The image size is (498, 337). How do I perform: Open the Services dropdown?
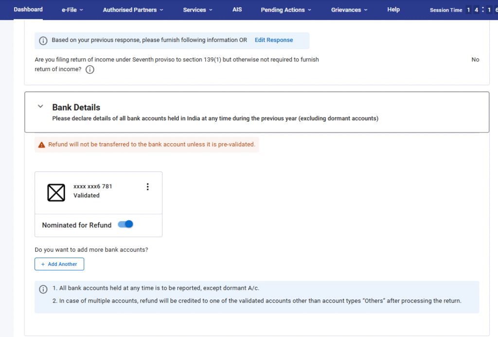click(197, 10)
